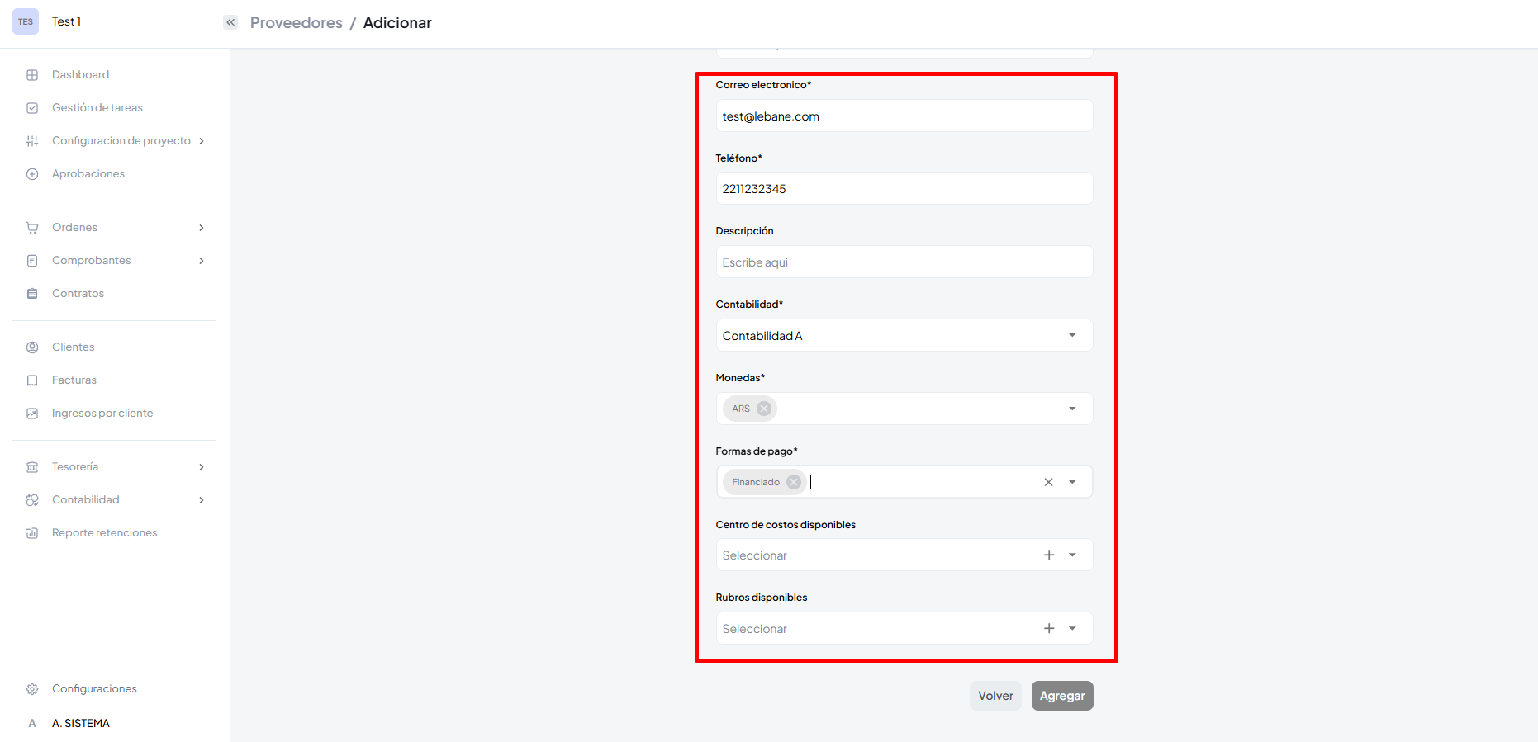Add a new Rubro with plus icon
Image resolution: width=1538 pixels, height=742 pixels.
click(x=1049, y=629)
